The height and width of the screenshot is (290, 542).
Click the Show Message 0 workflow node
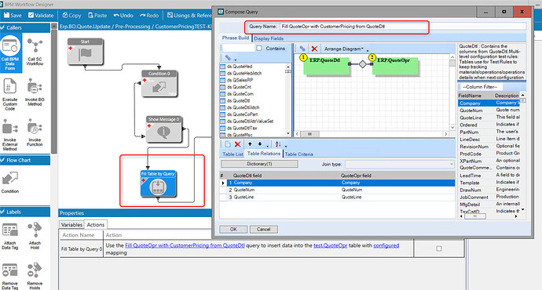164,129
